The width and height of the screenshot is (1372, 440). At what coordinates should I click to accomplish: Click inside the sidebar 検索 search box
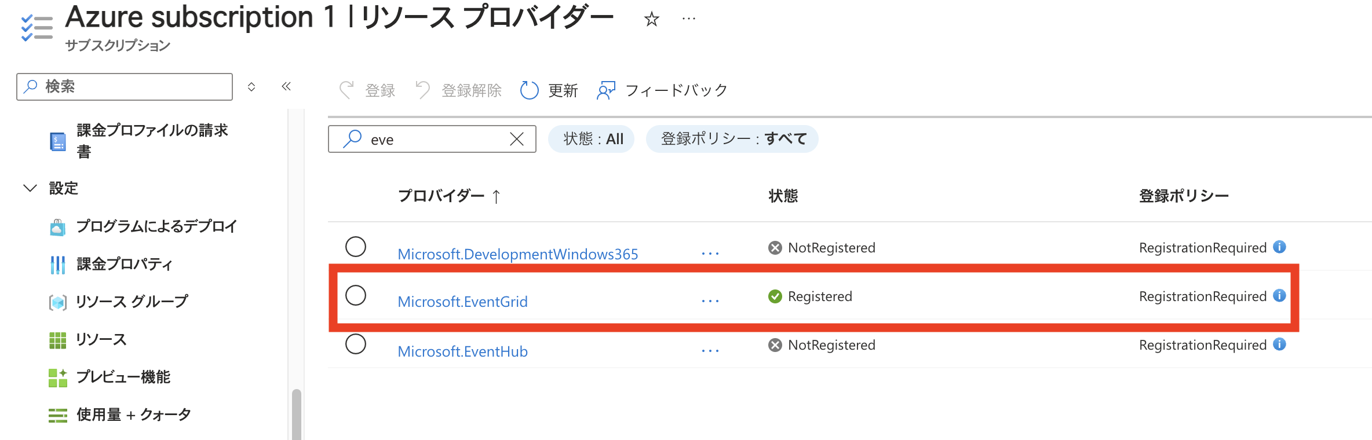click(125, 87)
